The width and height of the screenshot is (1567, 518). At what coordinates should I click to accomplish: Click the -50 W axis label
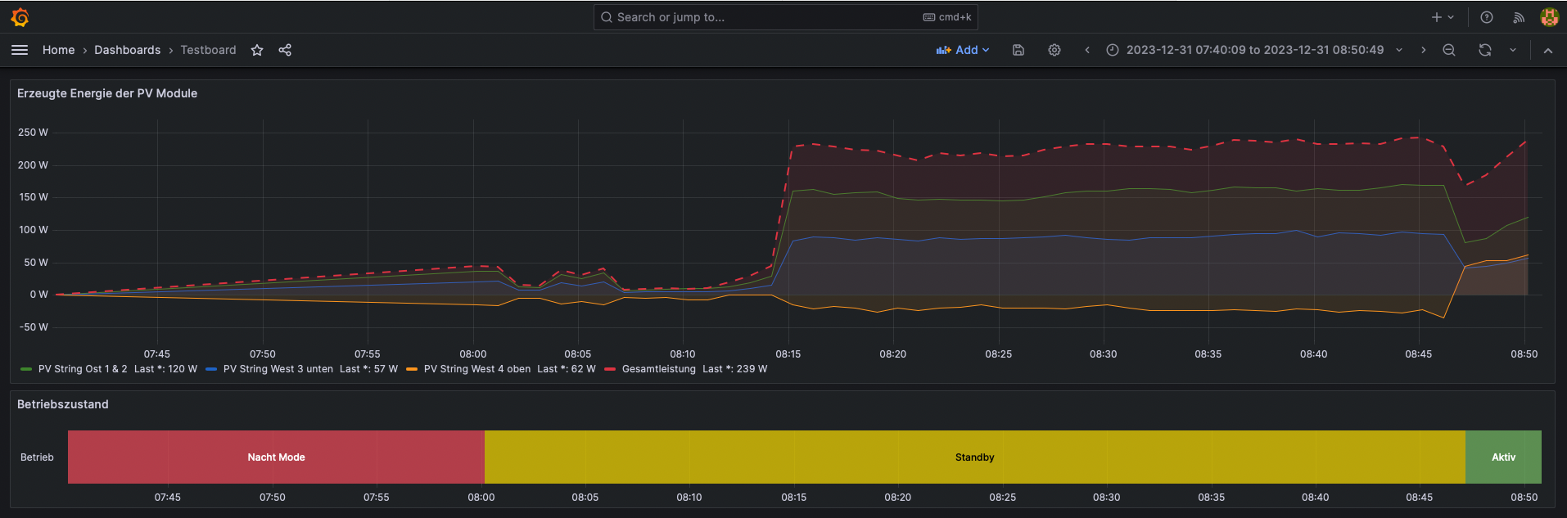pos(33,327)
